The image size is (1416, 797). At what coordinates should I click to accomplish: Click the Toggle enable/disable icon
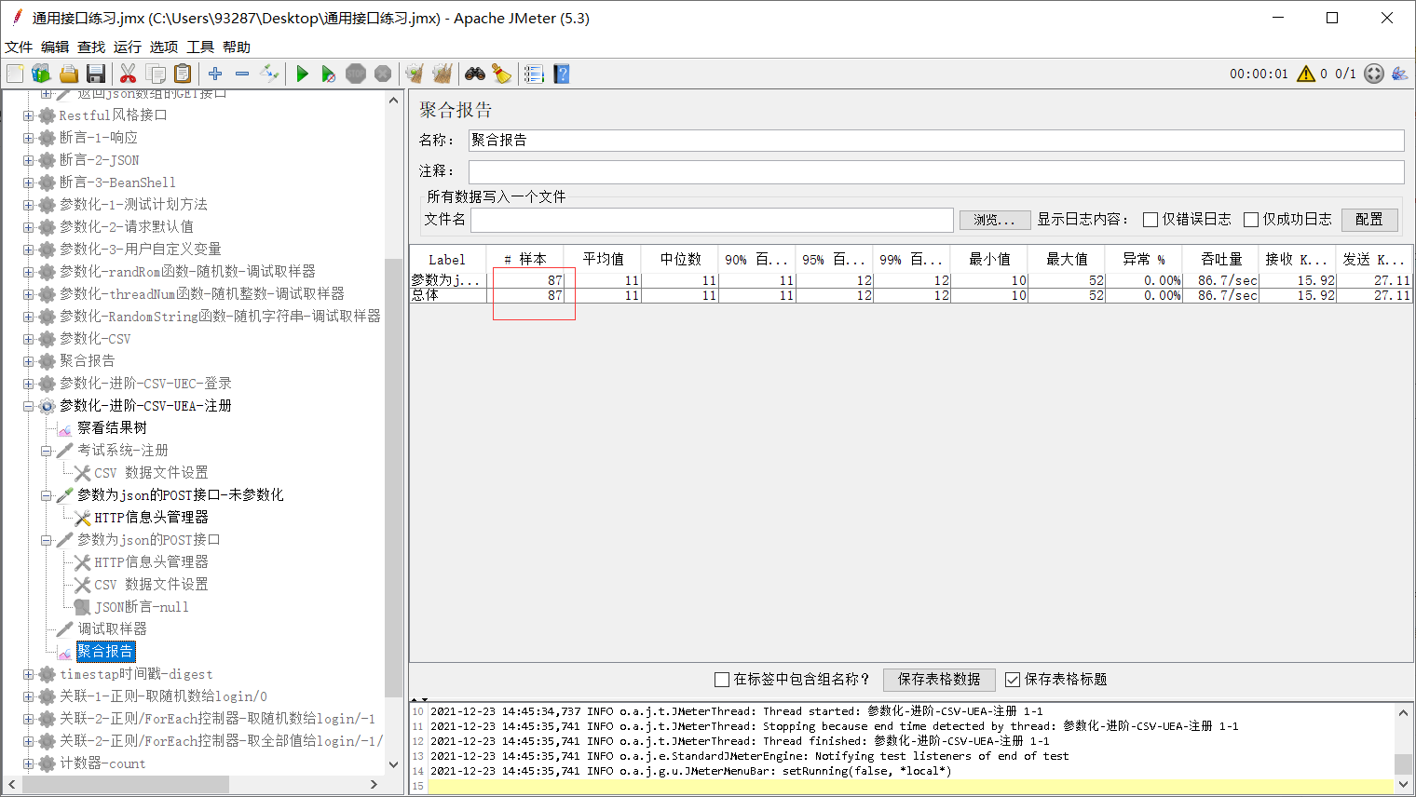(269, 74)
